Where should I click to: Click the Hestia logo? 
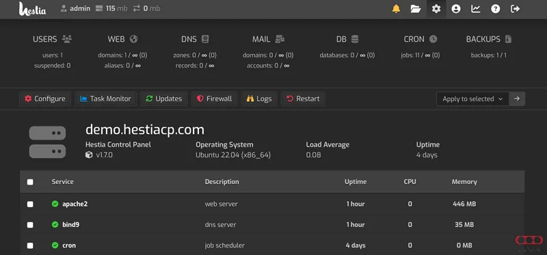click(x=32, y=9)
